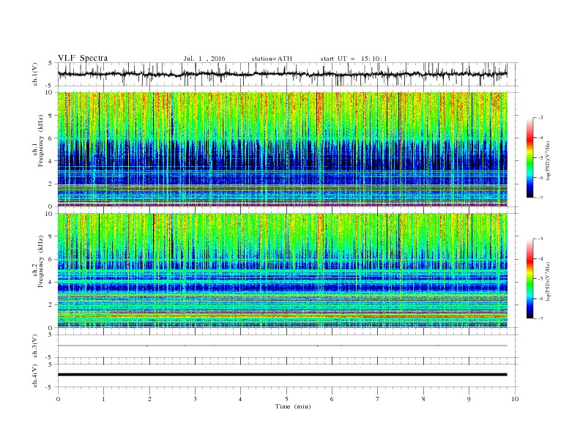Click the ch.3 flat gray voltage trace

[283, 346]
